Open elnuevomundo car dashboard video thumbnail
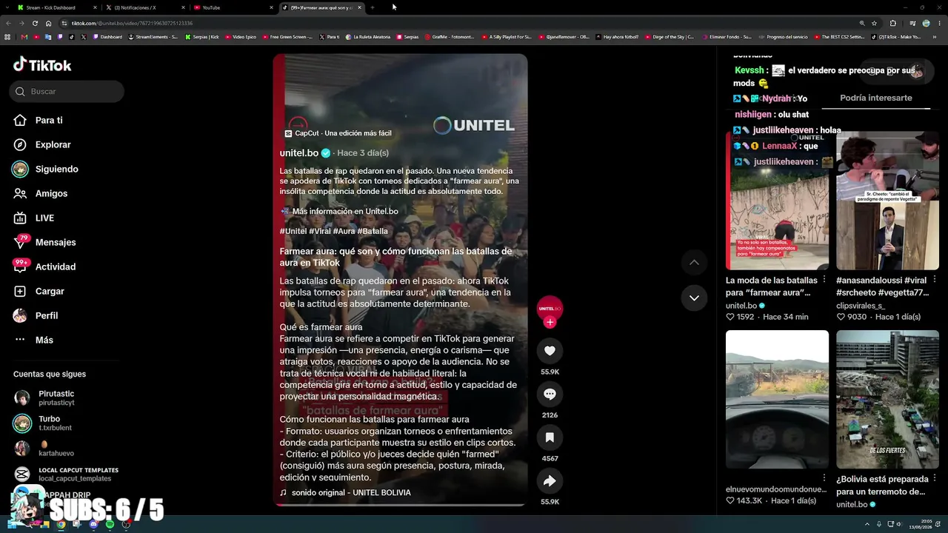The height and width of the screenshot is (533, 948). tap(777, 399)
